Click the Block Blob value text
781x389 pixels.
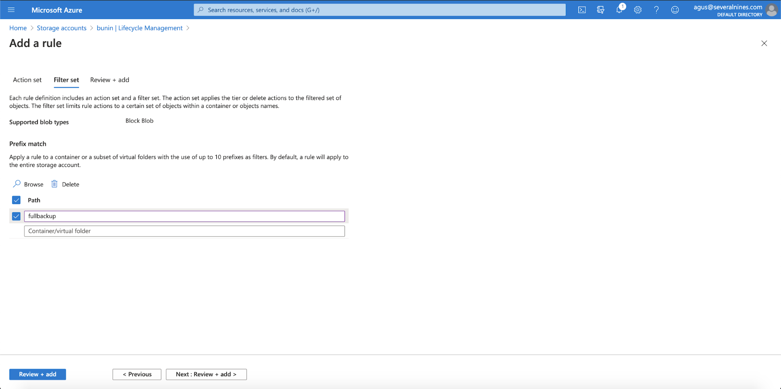click(x=139, y=121)
